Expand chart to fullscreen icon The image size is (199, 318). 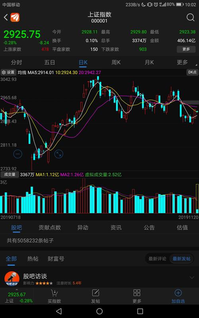[x=59, y=154]
